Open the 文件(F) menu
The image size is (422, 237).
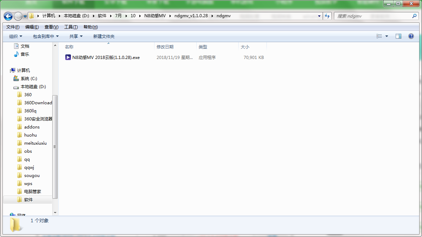13,27
